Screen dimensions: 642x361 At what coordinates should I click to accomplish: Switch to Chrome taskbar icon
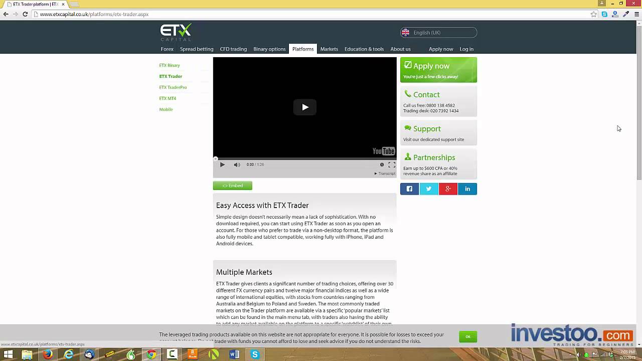(x=151, y=354)
